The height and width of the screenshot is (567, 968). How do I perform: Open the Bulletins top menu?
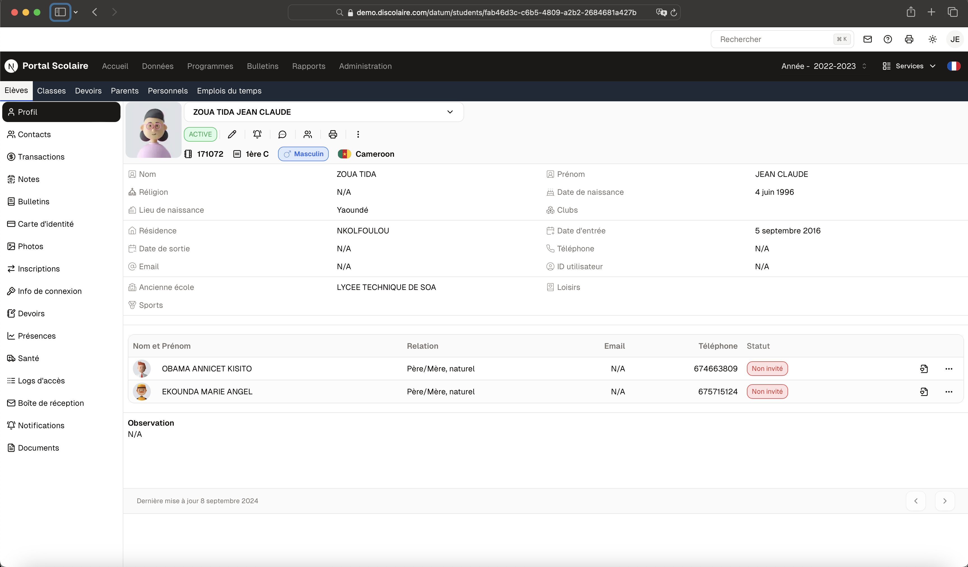tap(262, 66)
